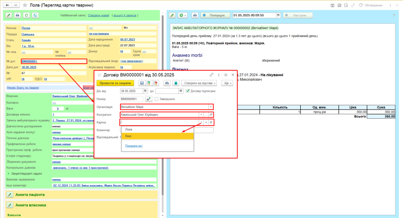403x218 pixels.
Task: Open the main window kebab menu
Action: pos(390,5)
